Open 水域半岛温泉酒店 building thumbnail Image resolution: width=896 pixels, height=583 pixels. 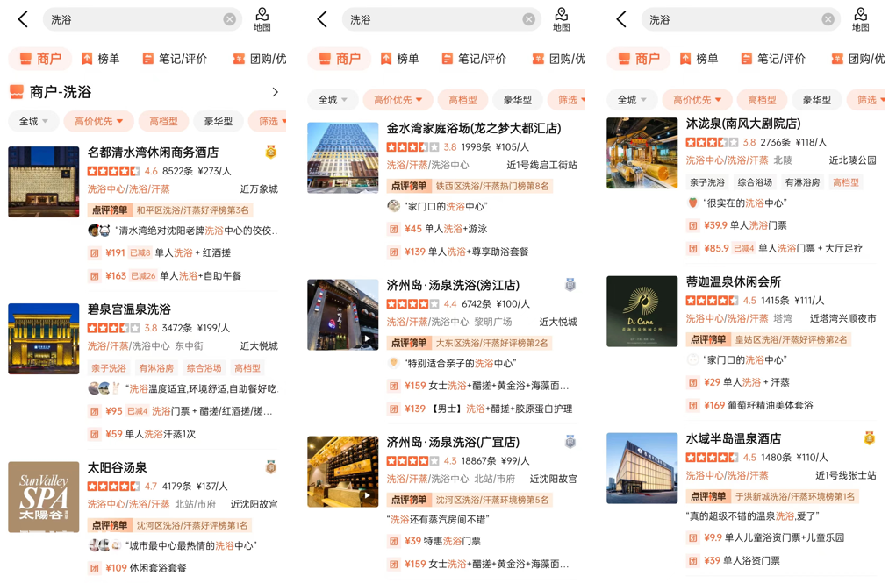642,468
